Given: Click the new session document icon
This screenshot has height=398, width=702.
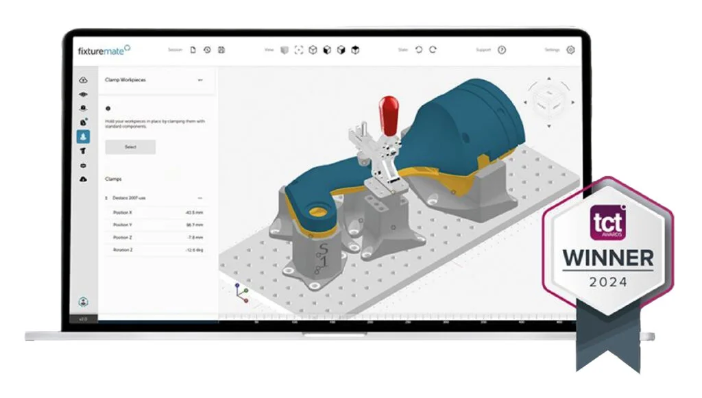Looking at the screenshot, I should pos(193,49).
